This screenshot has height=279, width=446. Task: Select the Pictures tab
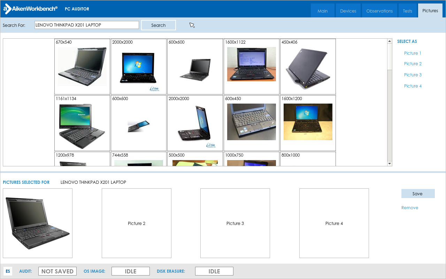[x=430, y=10]
